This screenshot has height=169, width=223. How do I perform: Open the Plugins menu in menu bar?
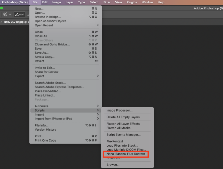[x=132, y=2]
